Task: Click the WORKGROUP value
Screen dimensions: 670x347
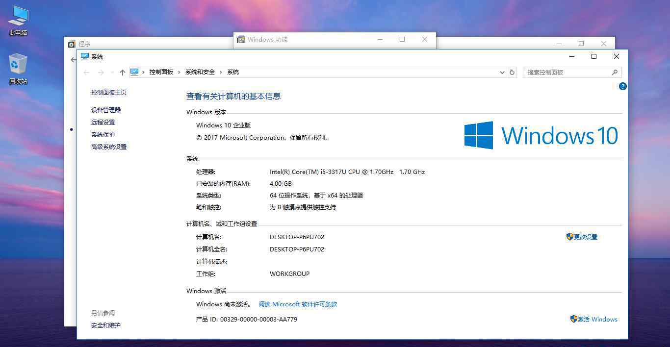Action: (289, 273)
